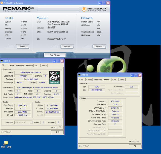The image size is (161, 154).
Task: Click the Bus Speed value 200.7 MHz
Action: click(x=22, y=112)
